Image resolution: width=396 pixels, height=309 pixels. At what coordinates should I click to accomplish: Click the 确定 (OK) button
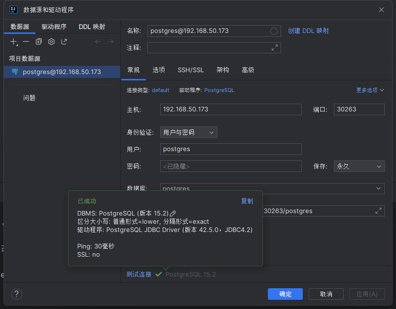click(285, 294)
